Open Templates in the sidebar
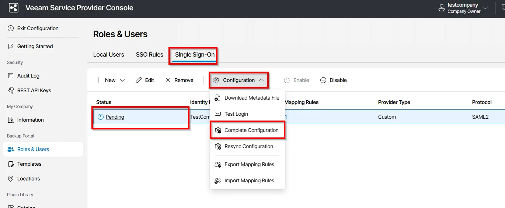This screenshot has width=505, height=208. pos(29,164)
